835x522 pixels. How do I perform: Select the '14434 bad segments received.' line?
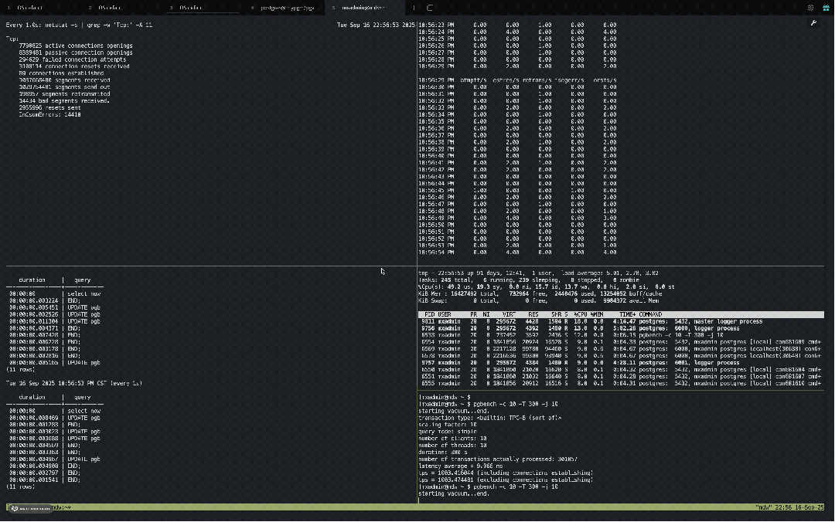64,100
